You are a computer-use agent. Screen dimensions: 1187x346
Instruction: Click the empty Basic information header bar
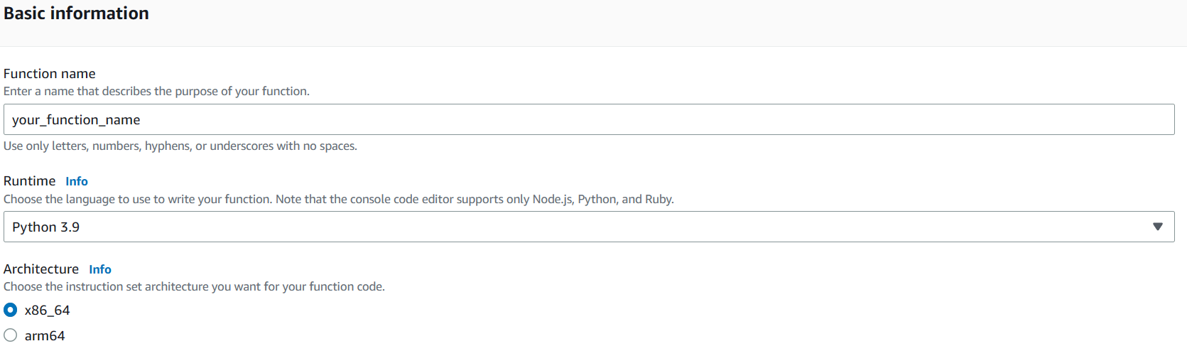(639, 21)
